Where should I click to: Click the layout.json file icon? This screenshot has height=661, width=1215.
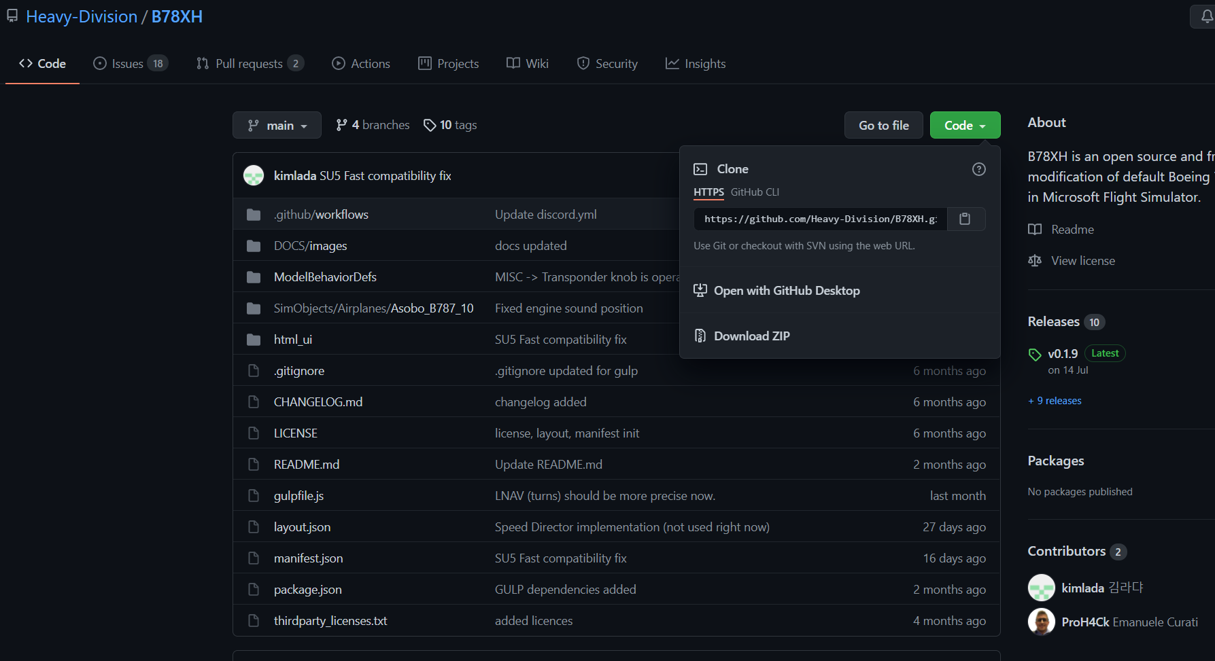(254, 527)
